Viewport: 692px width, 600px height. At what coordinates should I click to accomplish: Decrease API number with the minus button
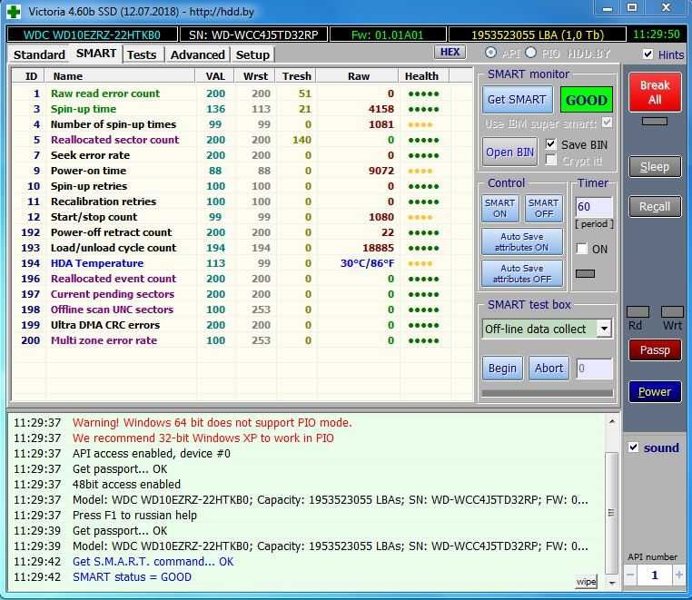(631, 575)
